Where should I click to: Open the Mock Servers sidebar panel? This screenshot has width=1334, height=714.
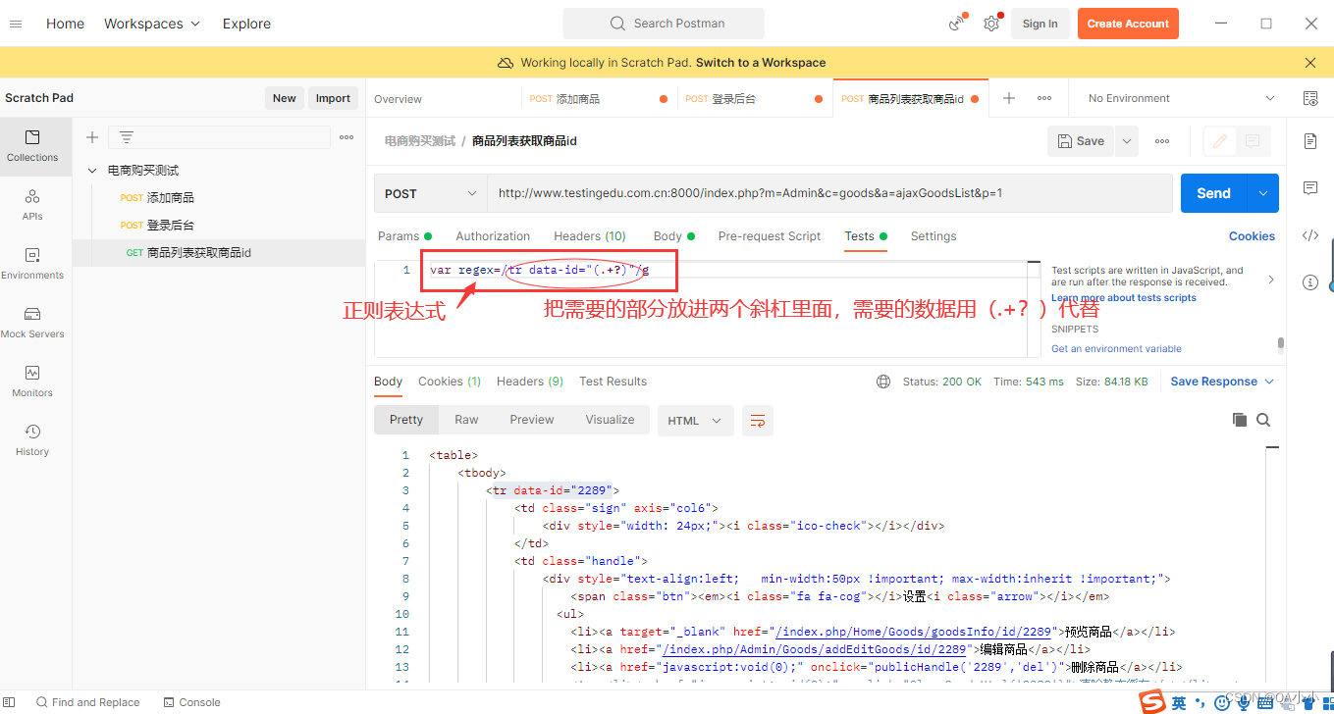[x=32, y=323]
